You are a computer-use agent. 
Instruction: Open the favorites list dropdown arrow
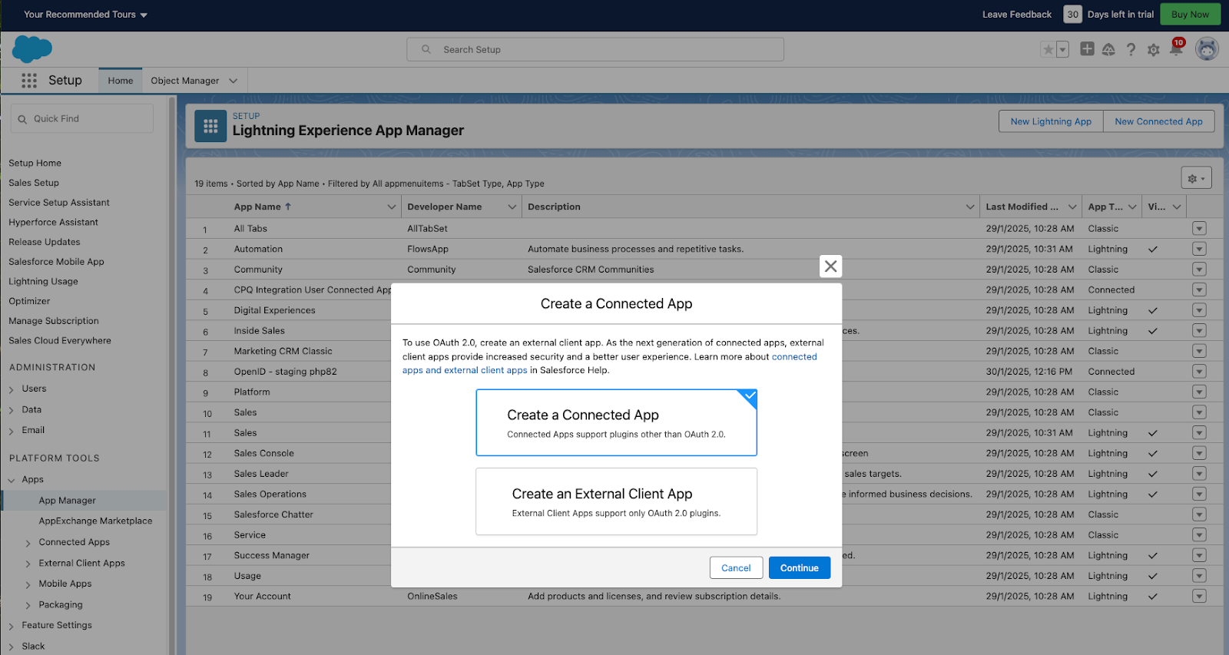(1063, 50)
